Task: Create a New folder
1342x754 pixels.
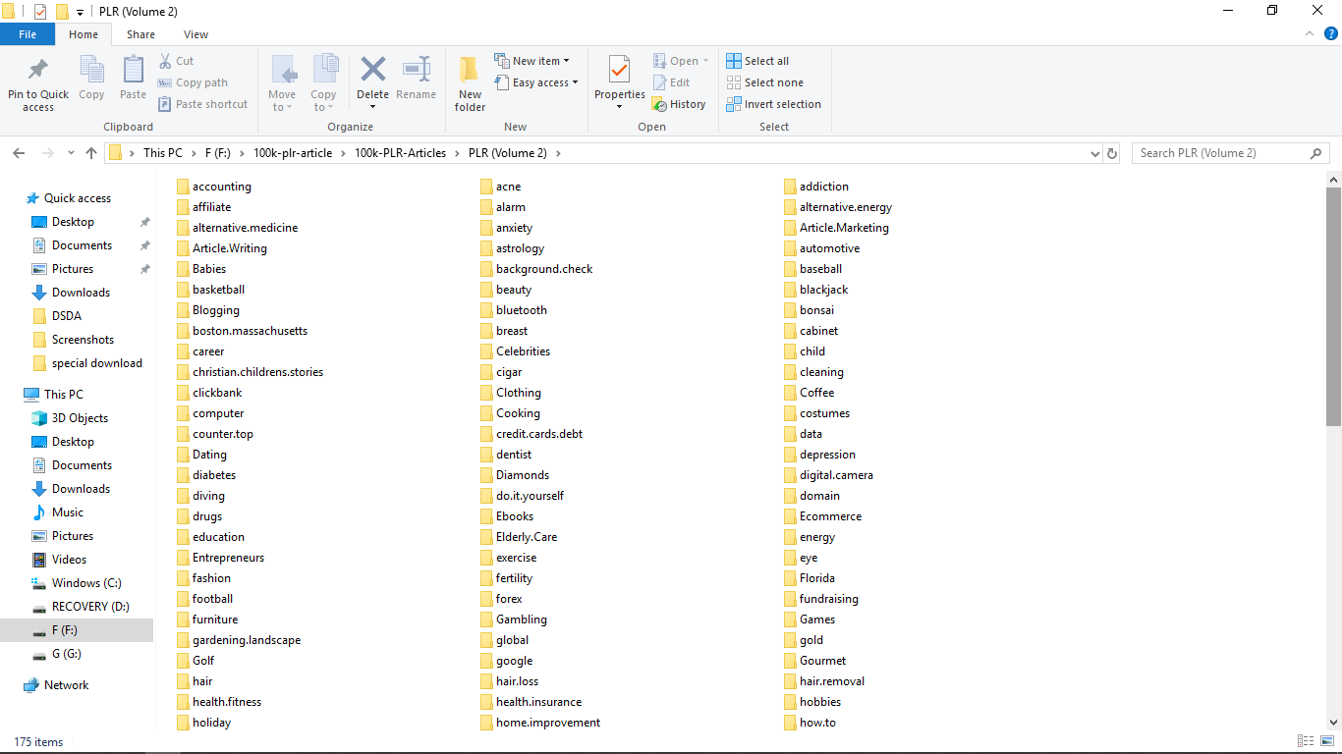Action: [x=469, y=82]
